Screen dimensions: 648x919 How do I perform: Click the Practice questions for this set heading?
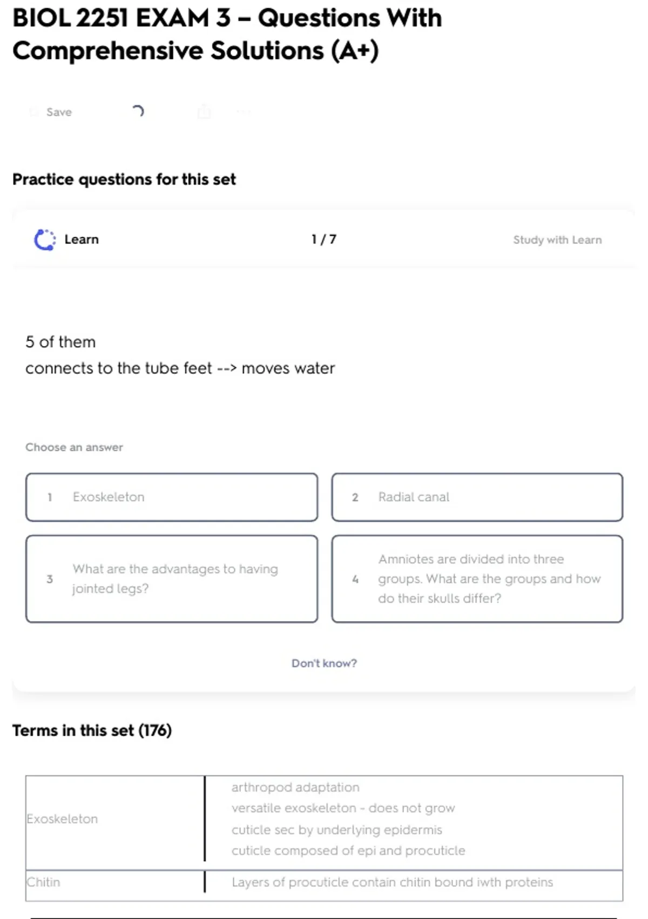124,179
